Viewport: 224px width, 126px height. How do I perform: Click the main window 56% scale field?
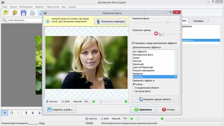[125, 119]
